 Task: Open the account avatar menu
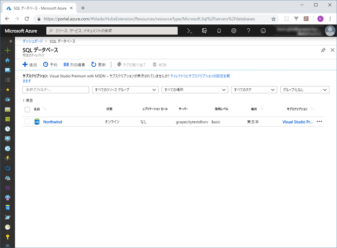[330, 31]
